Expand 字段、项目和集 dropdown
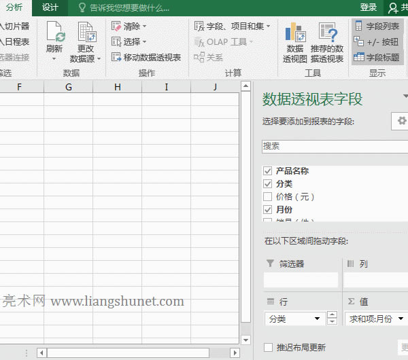This screenshot has width=408, height=360. click(232, 26)
